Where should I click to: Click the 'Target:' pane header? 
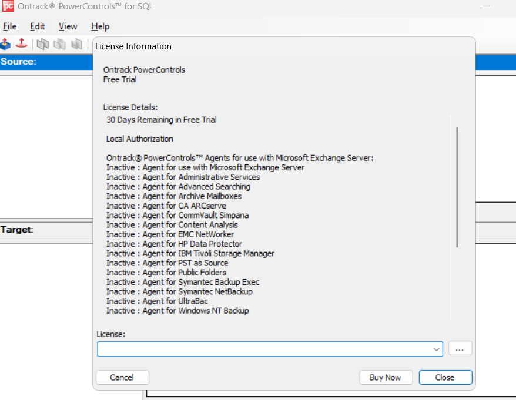(x=17, y=230)
